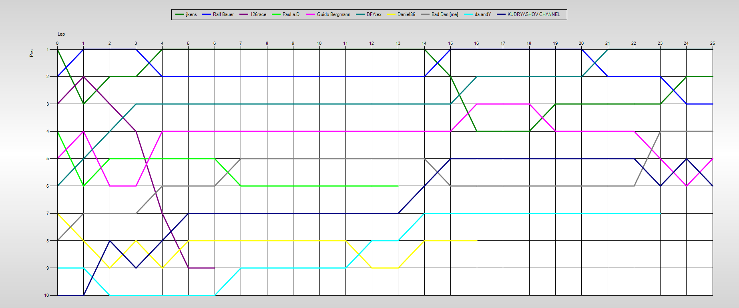The height and width of the screenshot is (308, 739).
Task: Click position 1 label on vertical axis
Action: (x=48, y=49)
